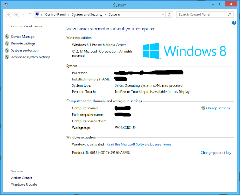Click the Search Control Panel field
This screenshot has width=240, height=195.
point(205,15)
